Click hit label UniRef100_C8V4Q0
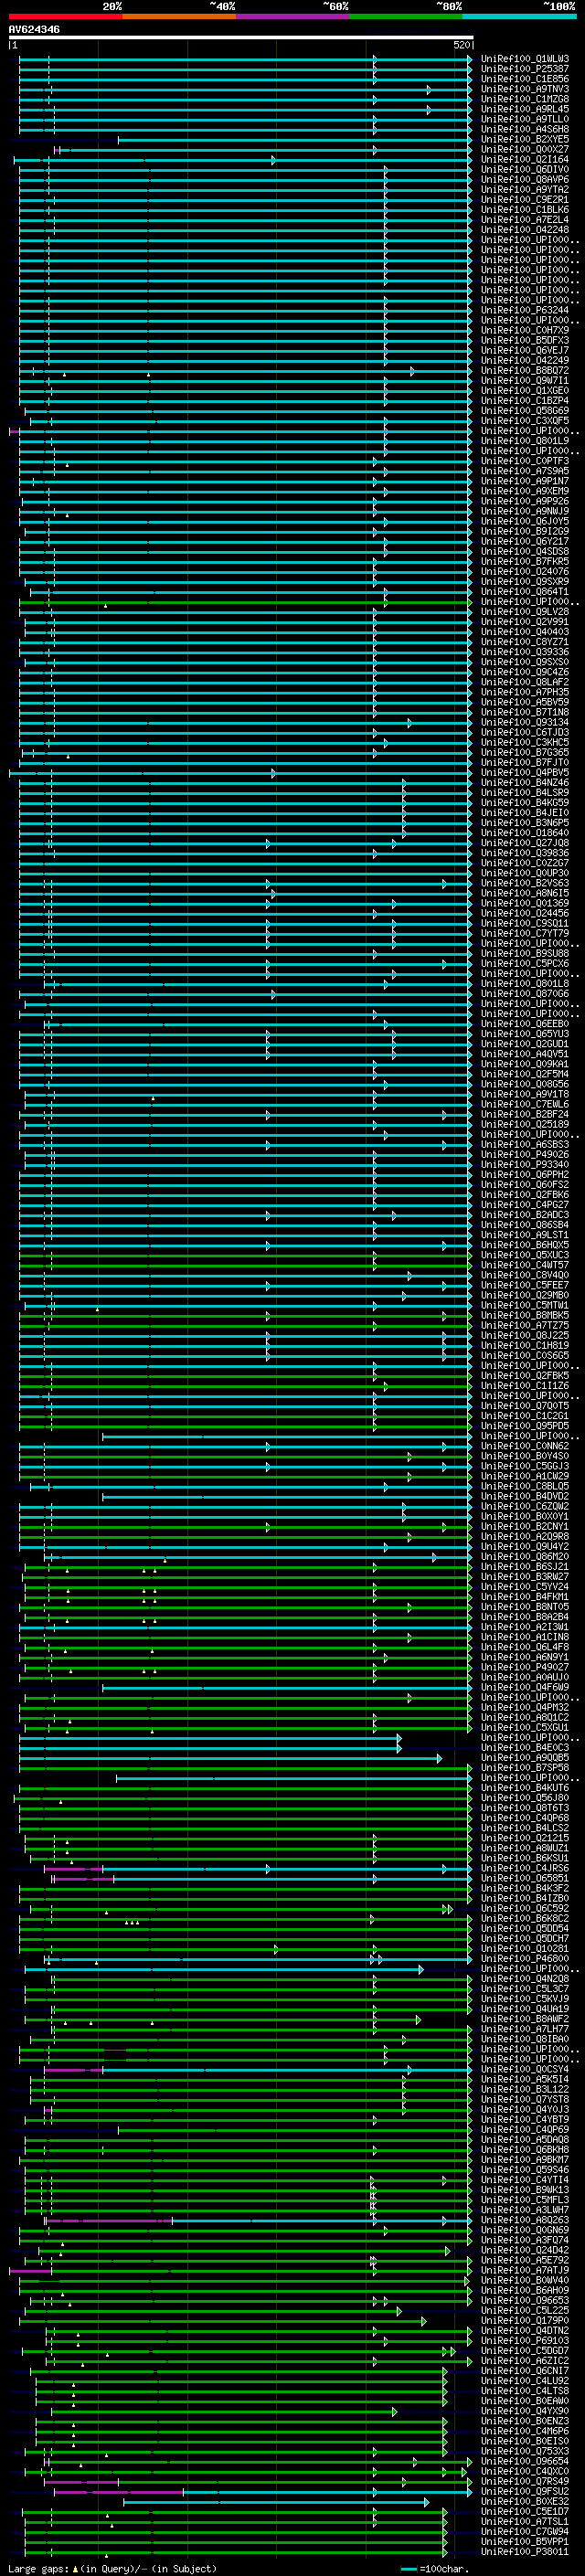The width and height of the screenshot is (585, 2576). click(525, 1275)
